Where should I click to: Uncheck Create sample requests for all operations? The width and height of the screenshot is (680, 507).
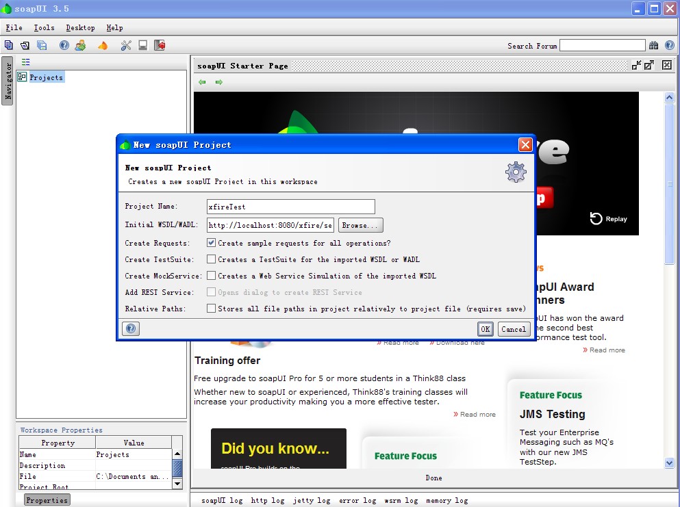coord(211,243)
